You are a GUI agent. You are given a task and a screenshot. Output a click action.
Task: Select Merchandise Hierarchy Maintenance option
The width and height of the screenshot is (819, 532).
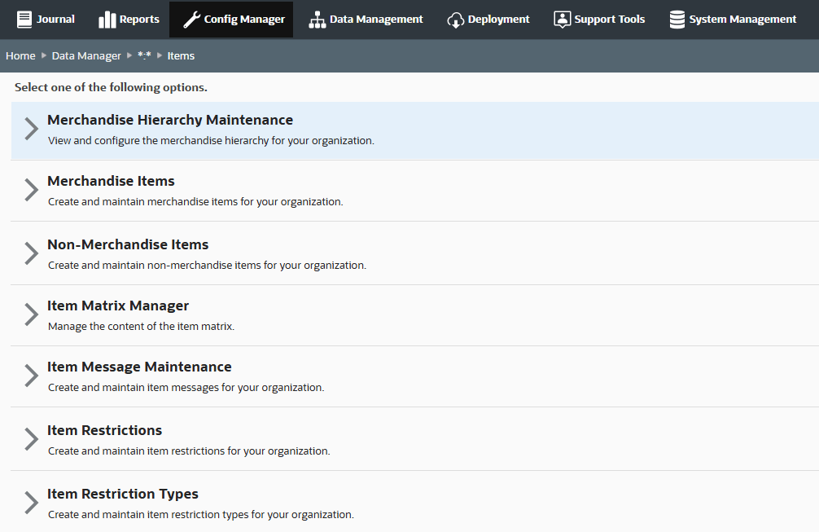(169, 128)
